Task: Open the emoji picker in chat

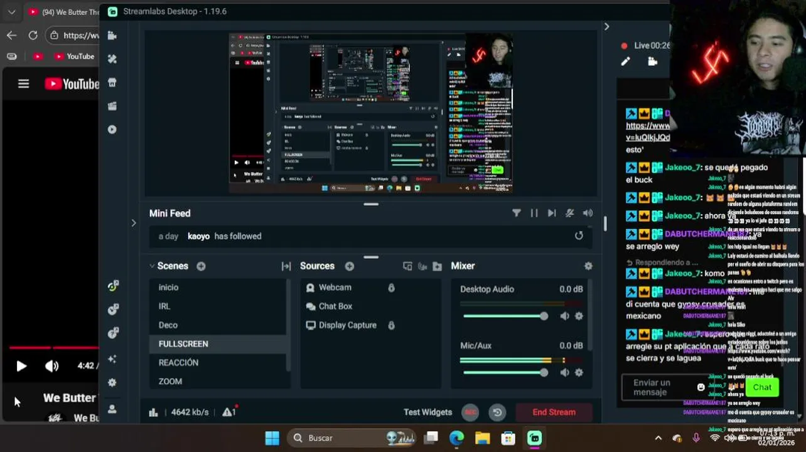Action: (701, 387)
